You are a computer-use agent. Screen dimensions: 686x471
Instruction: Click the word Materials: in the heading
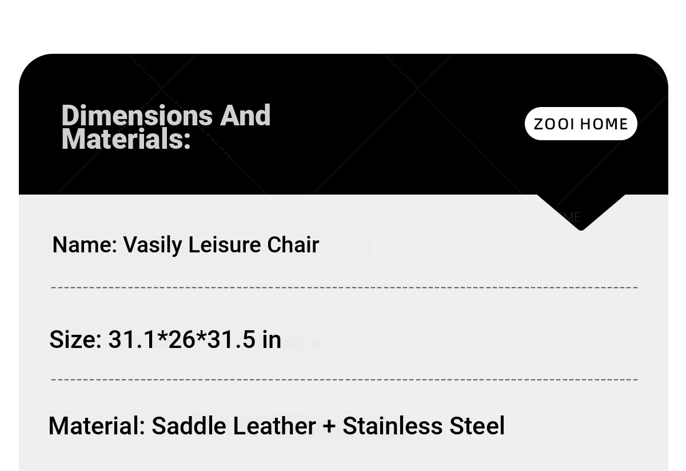(126, 140)
